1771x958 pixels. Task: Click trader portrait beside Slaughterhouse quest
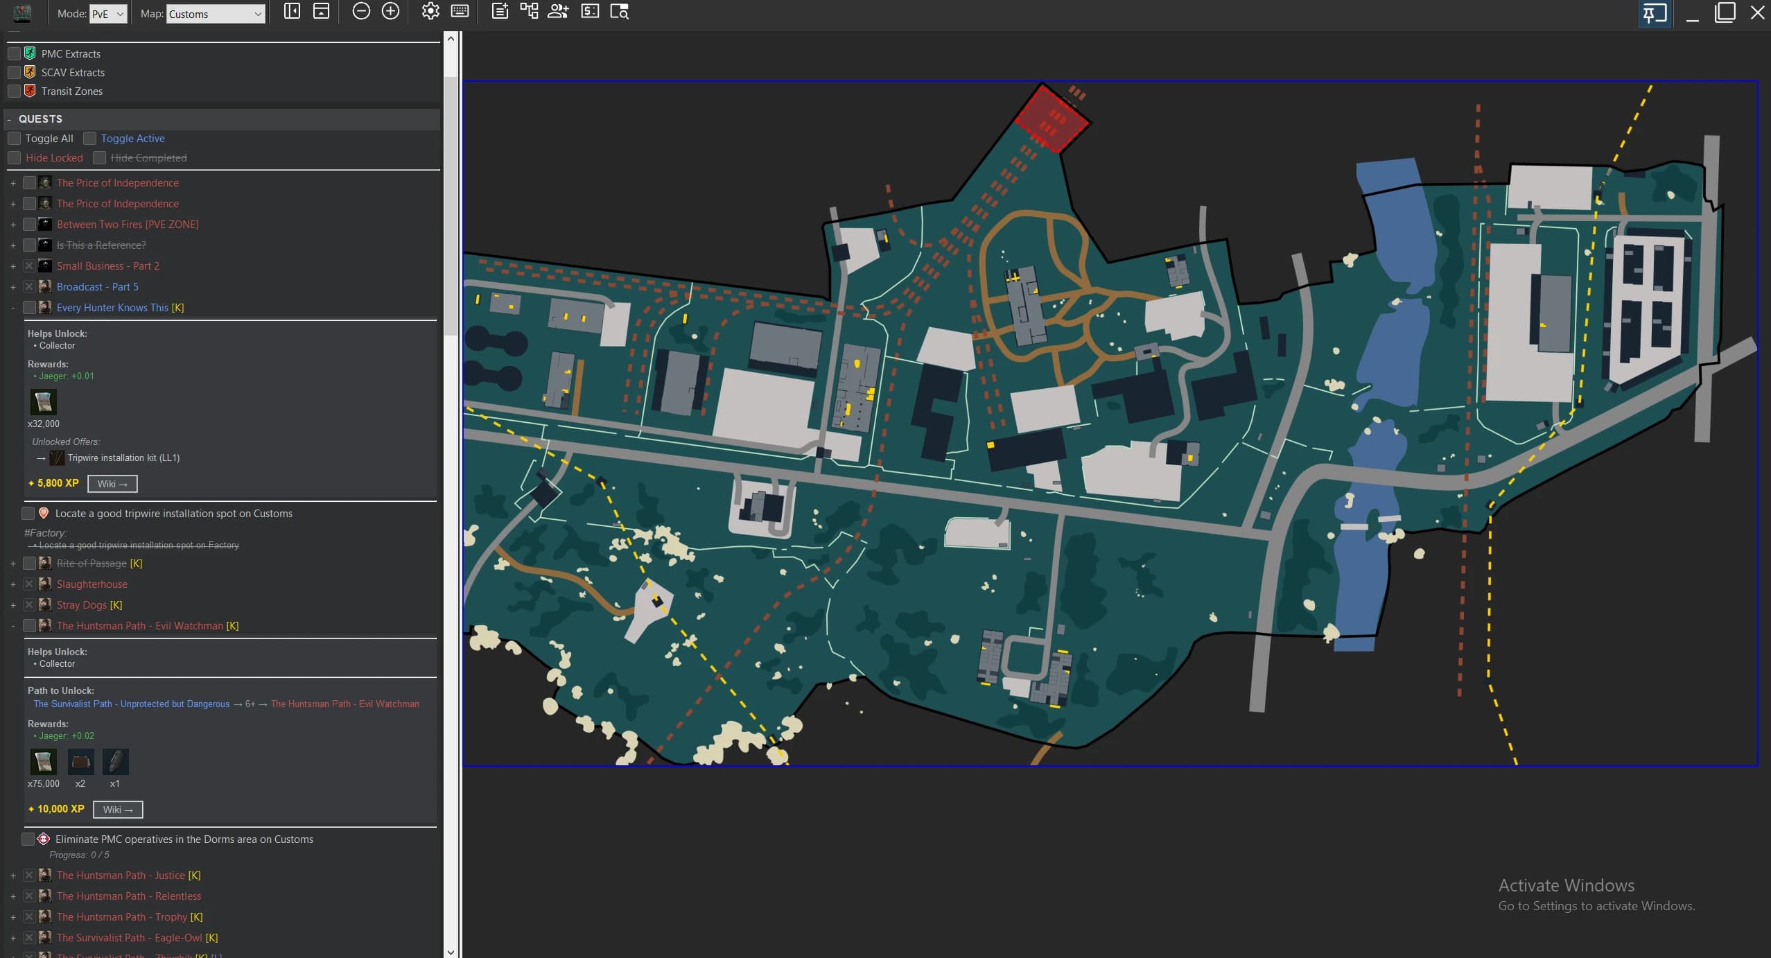45,584
